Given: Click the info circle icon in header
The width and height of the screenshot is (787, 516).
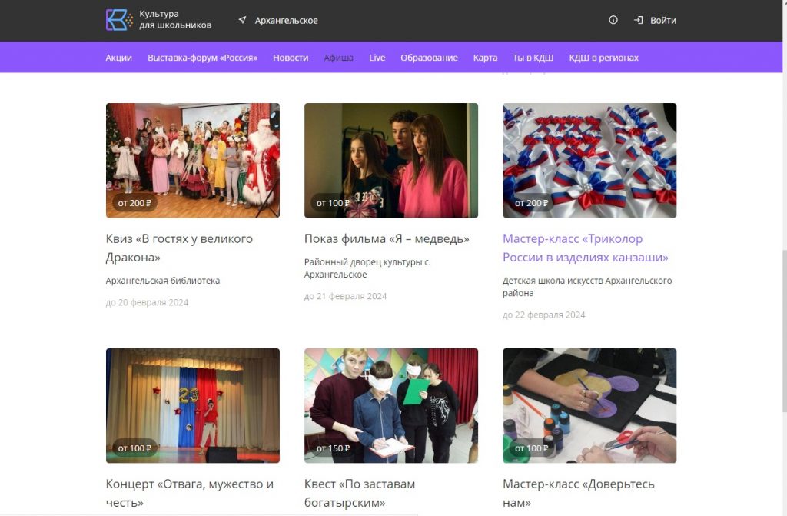Looking at the screenshot, I should coord(613,21).
